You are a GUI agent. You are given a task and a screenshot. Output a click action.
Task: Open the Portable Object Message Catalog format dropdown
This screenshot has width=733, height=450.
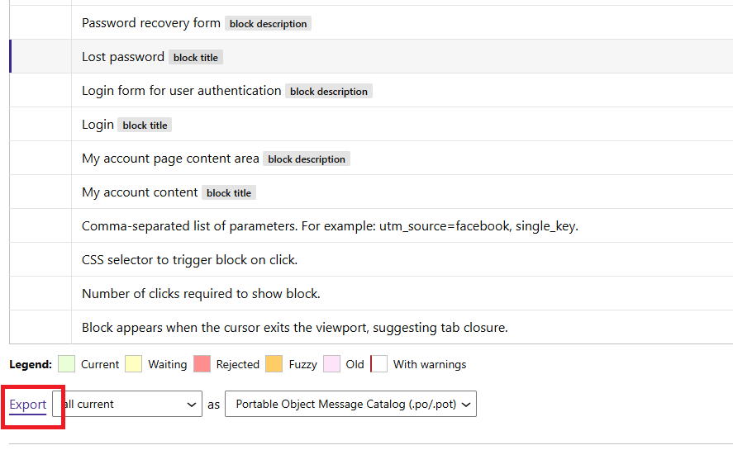tap(350, 404)
